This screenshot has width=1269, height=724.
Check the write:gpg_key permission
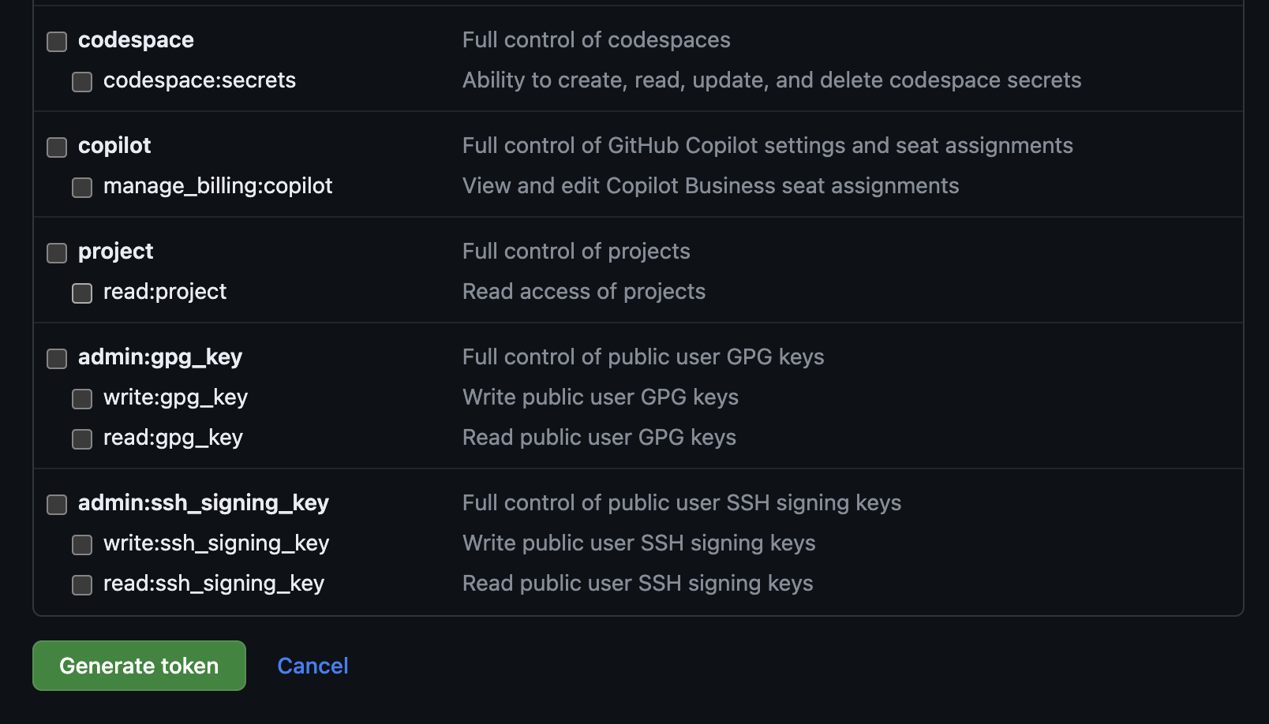point(82,398)
